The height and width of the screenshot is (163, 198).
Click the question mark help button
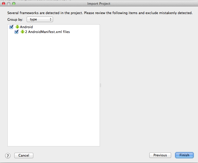[x=8, y=156]
